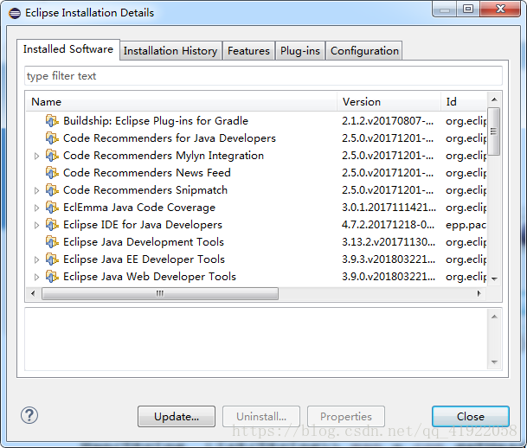The height and width of the screenshot is (448, 527).
Task: Click the software list scroll up arrow
Action: (x=494, y=99)
